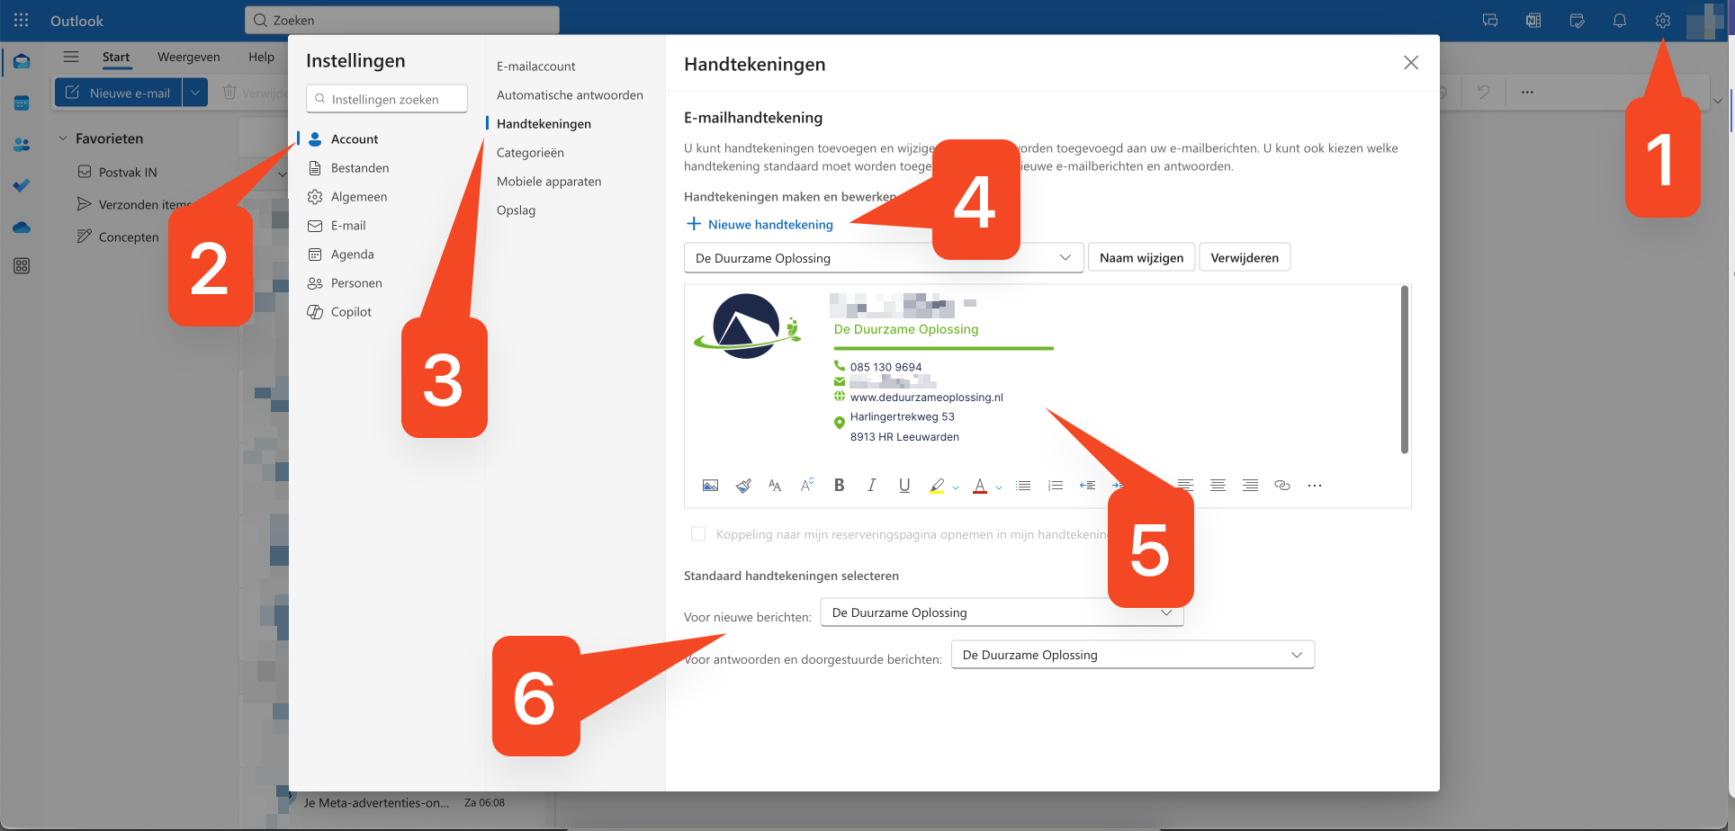Open Automatische antwoorden settings page
Image resolution: width=1735 pixels, height=831 pixels.
pyautogui.click(x=570, y=95)
